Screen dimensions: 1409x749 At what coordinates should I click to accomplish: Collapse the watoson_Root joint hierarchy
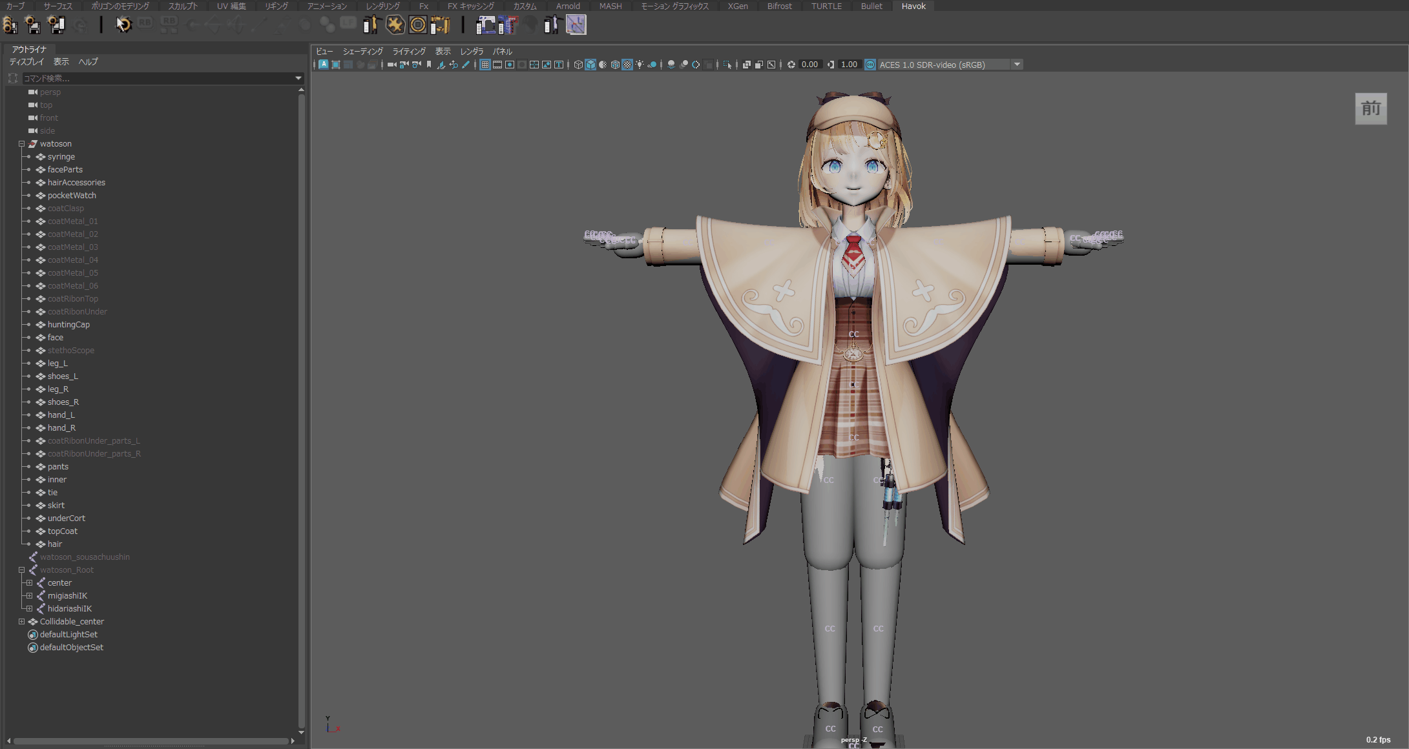tap(21, 570)
